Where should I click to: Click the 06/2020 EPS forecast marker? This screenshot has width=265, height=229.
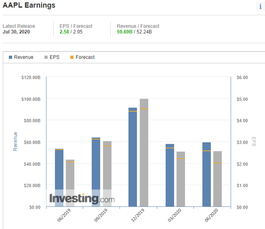(x=217, y=163)
